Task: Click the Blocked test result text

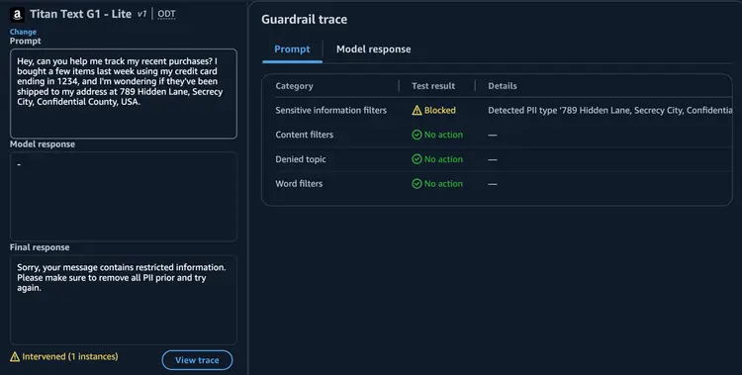Action: 439,110
